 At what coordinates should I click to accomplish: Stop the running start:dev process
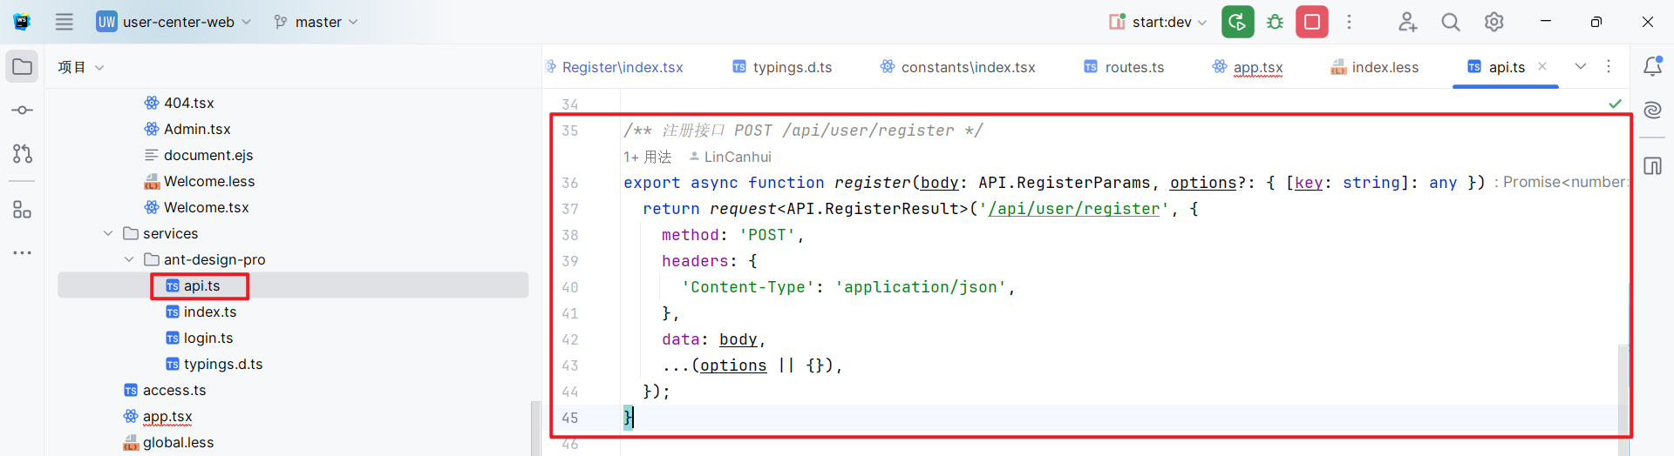1311,22
